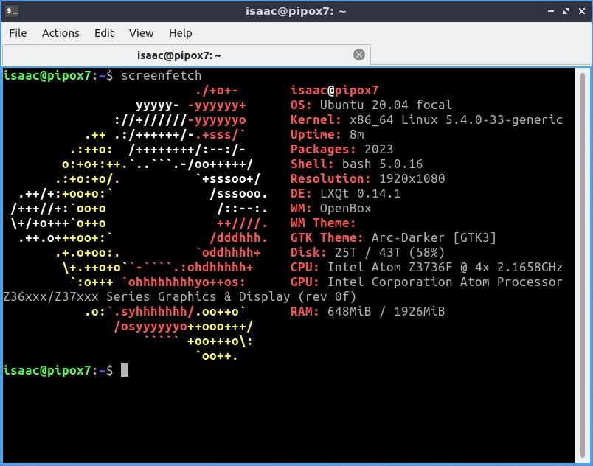593x466 pixels.
Task: Click the Resolution value 1920x1080
Action: click(412, 178)
